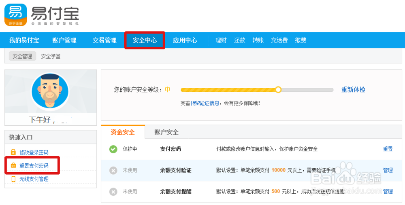Click the 还款 shortcut link
Image resolution: width=405 pixels, height=205 pixels.
(x=239, y=40)
